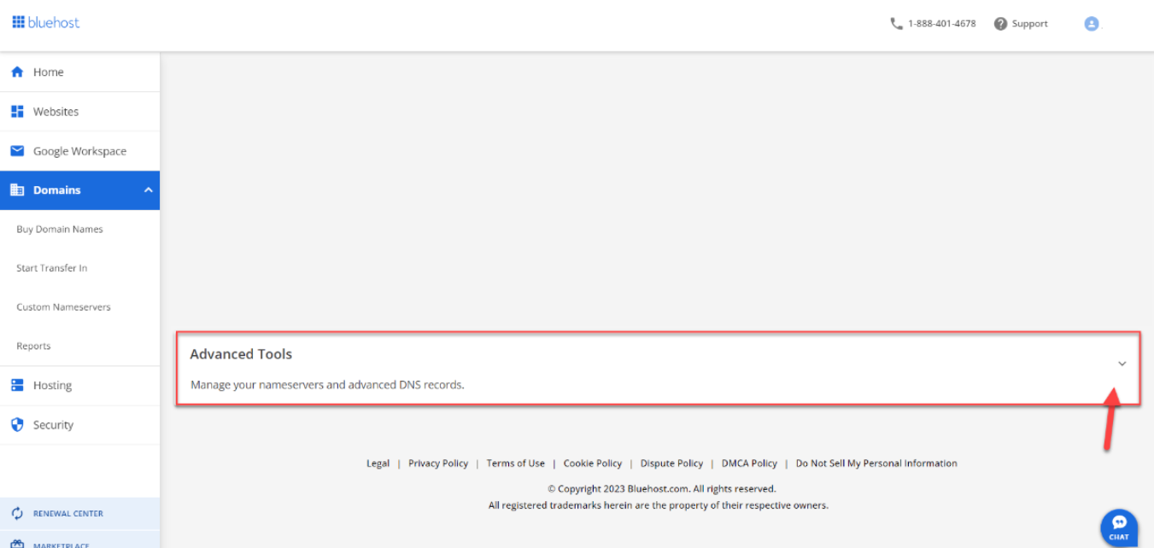
Task: Open the Cookie Policy link
Action: [593, 463]
